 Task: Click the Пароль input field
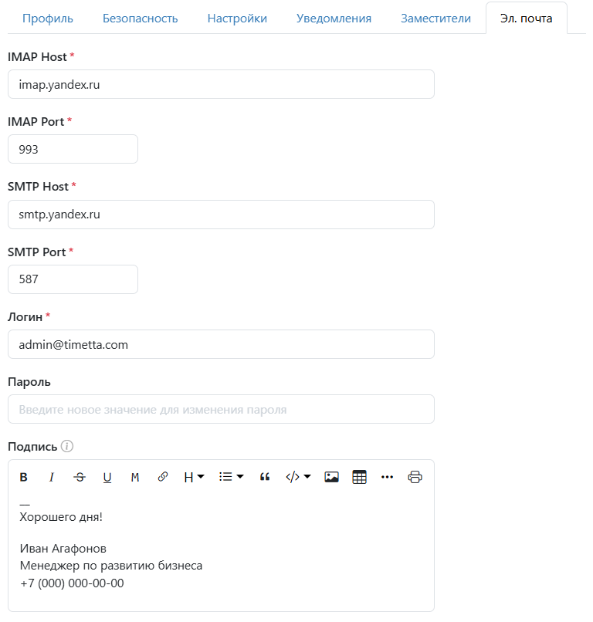221,410
